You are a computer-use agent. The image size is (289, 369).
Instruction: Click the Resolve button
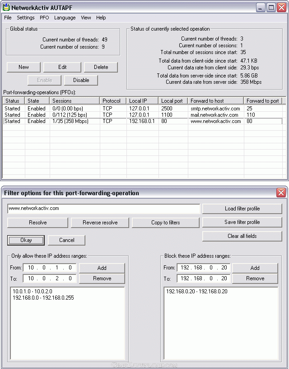point(37,223)
